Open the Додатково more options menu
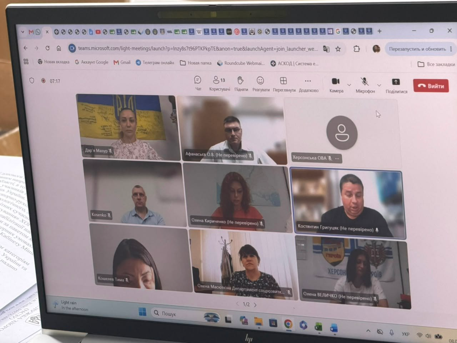 308,85
